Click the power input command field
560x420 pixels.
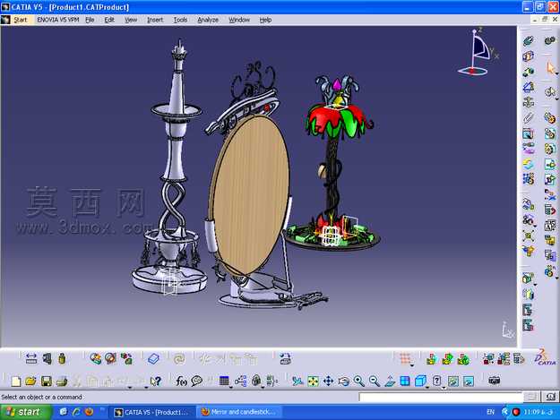tap(441, 397)
